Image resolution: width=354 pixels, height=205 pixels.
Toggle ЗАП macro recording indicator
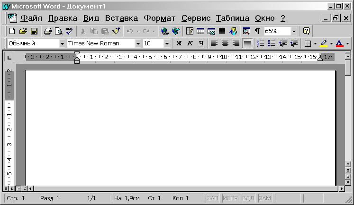click(x=213, y=198)
